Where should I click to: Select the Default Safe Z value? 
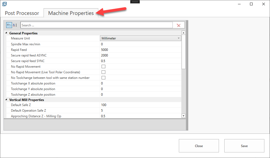(x=140, y=105)
